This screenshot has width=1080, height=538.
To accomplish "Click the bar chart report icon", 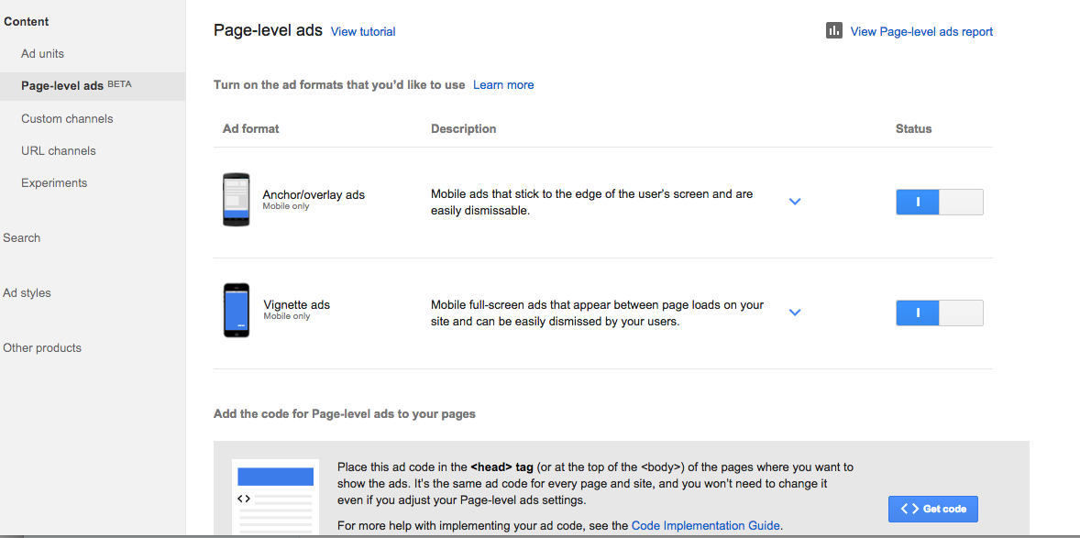I will pos(834,30).
